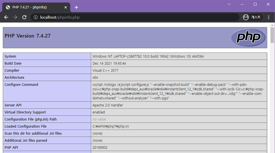Select 'Additional .ini files parsed' label
This screenshot has height=153, width=275.
(x=26, y=140)
